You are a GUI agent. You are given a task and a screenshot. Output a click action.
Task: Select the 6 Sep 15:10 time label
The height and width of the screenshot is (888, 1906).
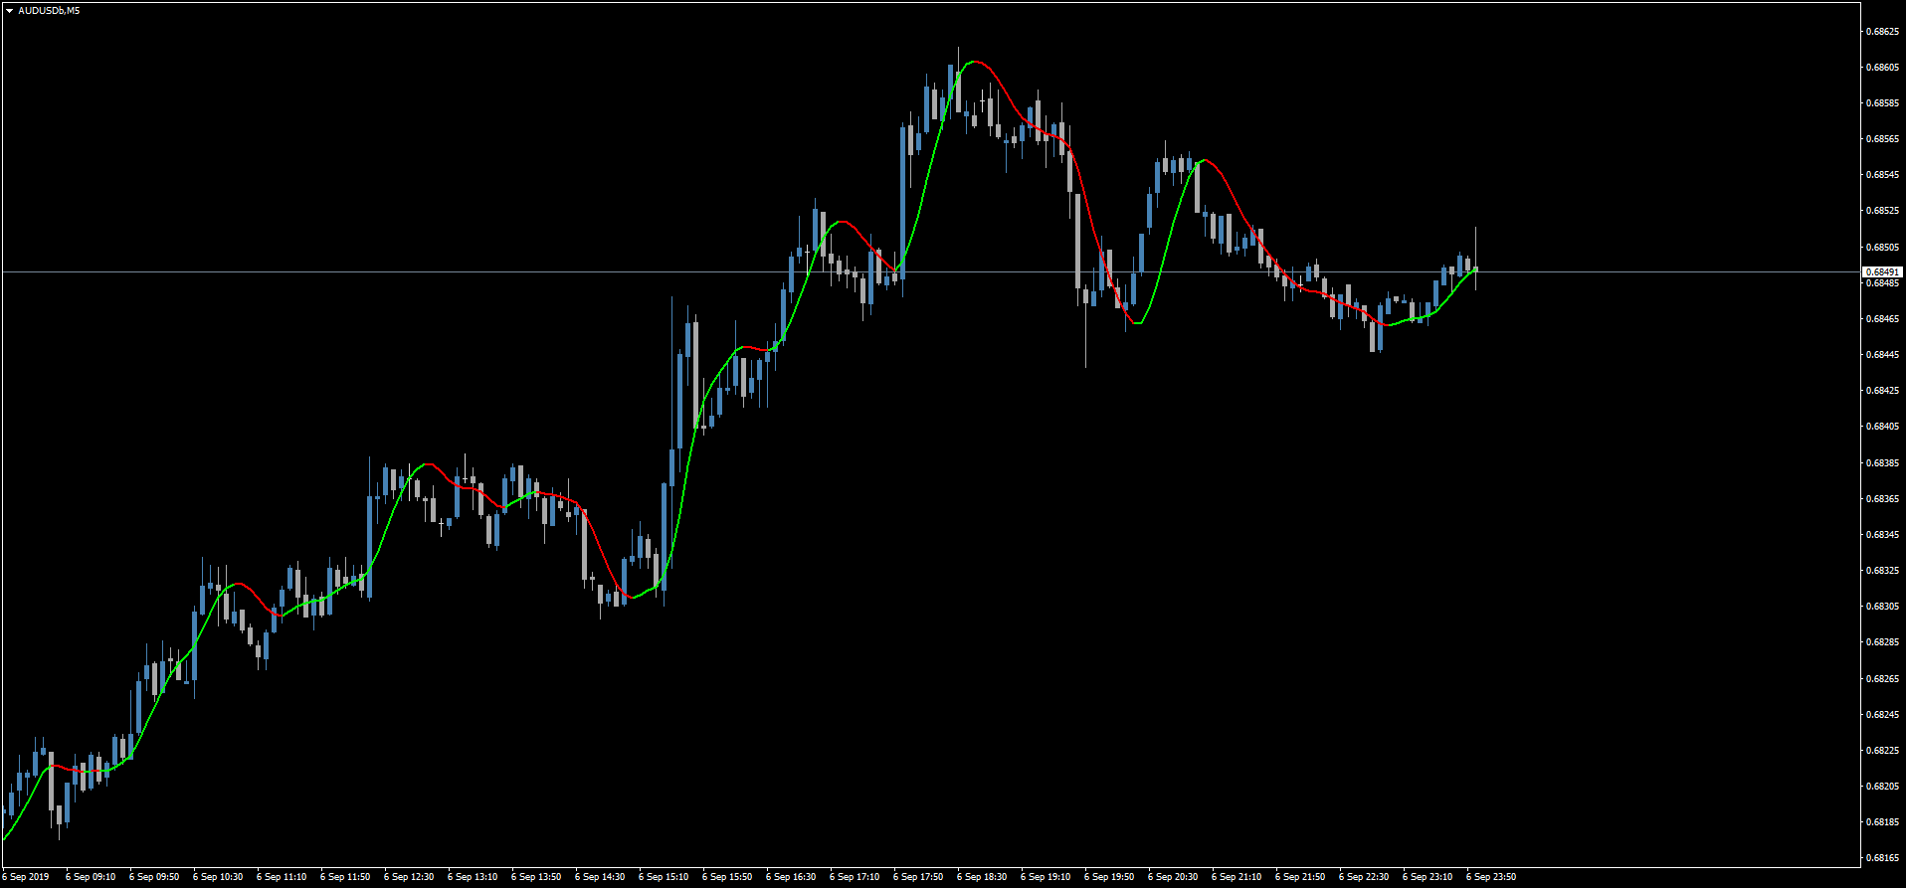[664, 877]
